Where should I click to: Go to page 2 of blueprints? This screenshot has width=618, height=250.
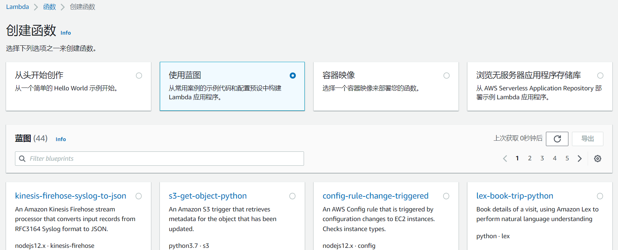click(530, 158)
